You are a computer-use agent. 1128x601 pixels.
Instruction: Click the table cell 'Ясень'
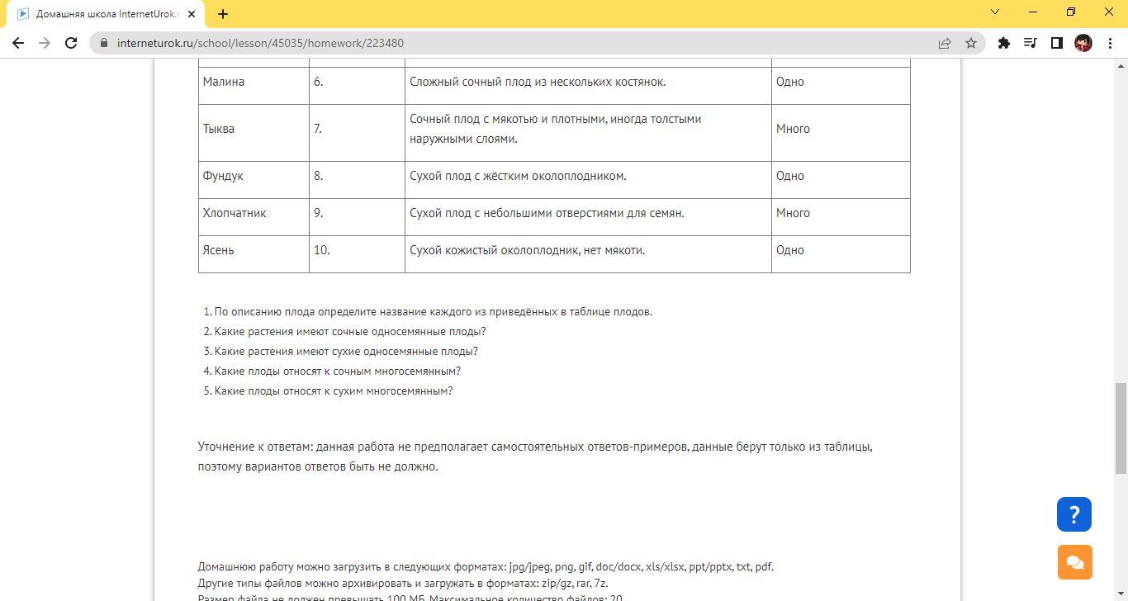point(254,254)
